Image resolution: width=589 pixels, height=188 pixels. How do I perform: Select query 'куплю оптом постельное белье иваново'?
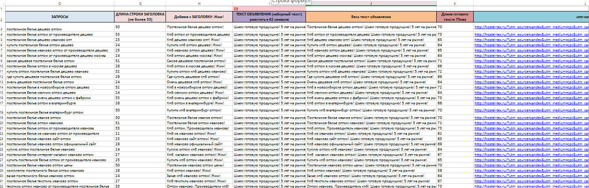[59, 149]
